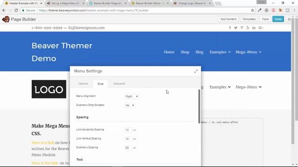The width and height of the screenshot is (298, 167).
Task: Open the Chrome three-dot menu
Action: (x=294, y=10)
